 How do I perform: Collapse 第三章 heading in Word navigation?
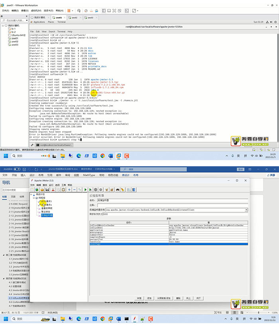coord(4,255)
